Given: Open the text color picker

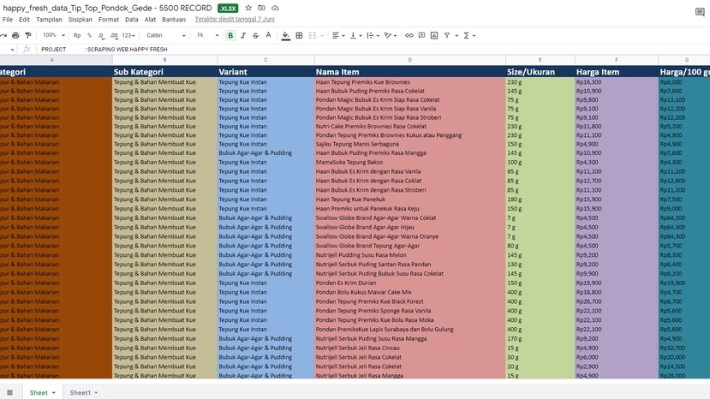Looking at the screenshot, I should [x=269, y=35].
